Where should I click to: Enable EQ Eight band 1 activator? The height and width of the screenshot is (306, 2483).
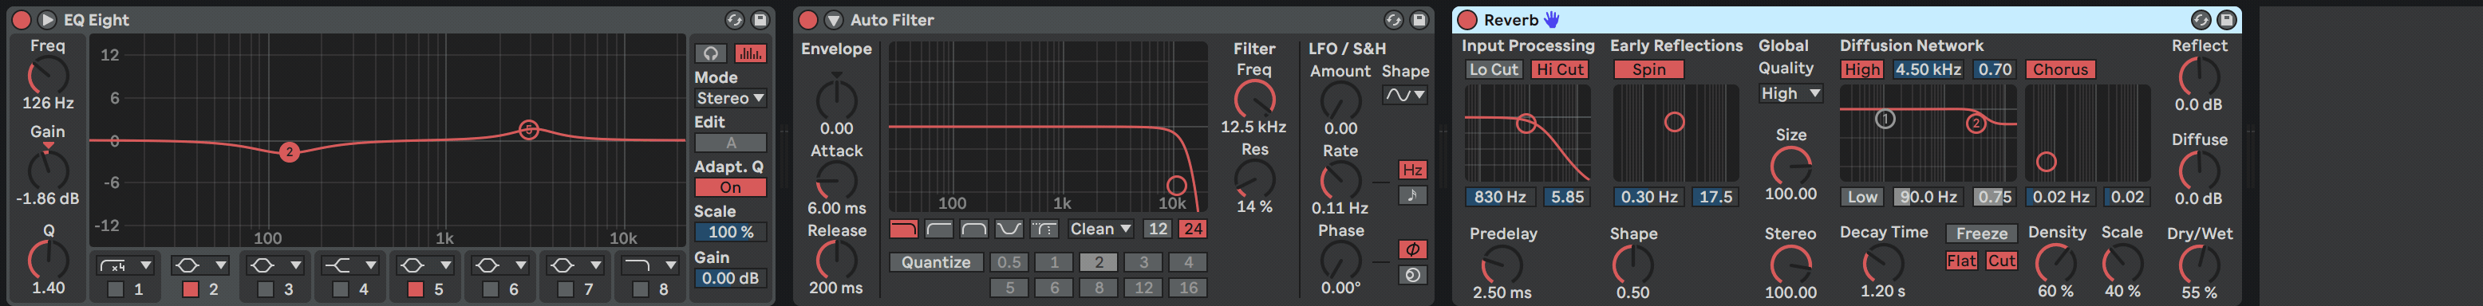116,288
